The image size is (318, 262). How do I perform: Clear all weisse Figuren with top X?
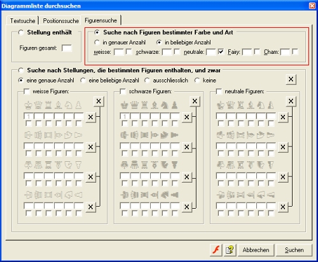(99, 101)
